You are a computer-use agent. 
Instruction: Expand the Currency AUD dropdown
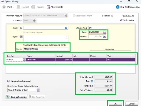34,21
